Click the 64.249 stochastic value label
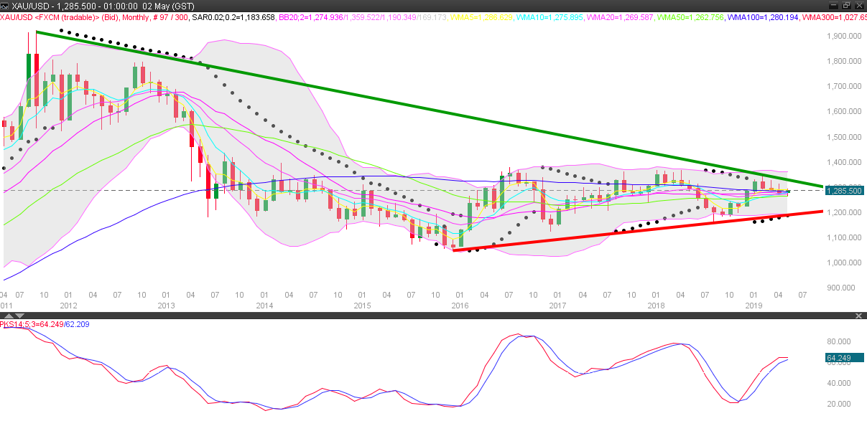 tap(844, 357)
